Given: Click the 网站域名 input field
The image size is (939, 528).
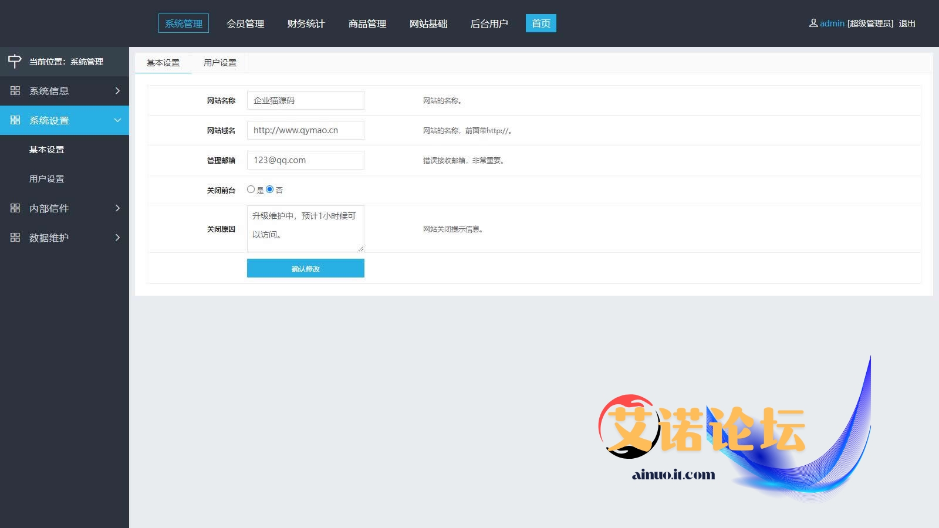Looking at the screenshot, I should [306, 130].
